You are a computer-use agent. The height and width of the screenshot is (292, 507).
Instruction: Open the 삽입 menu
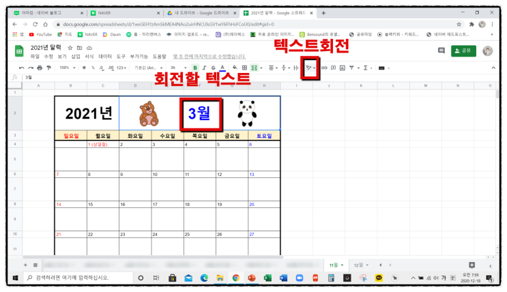tap(76, 57)
